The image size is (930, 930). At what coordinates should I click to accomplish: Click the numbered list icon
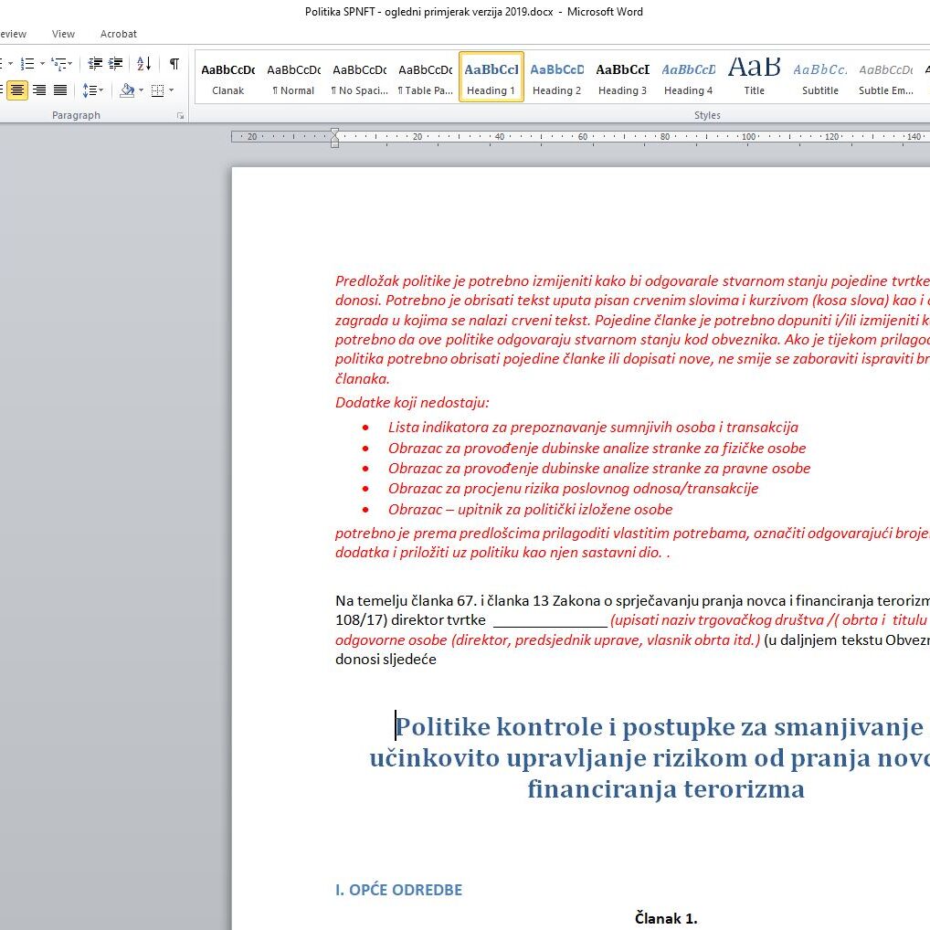[26, 64]
